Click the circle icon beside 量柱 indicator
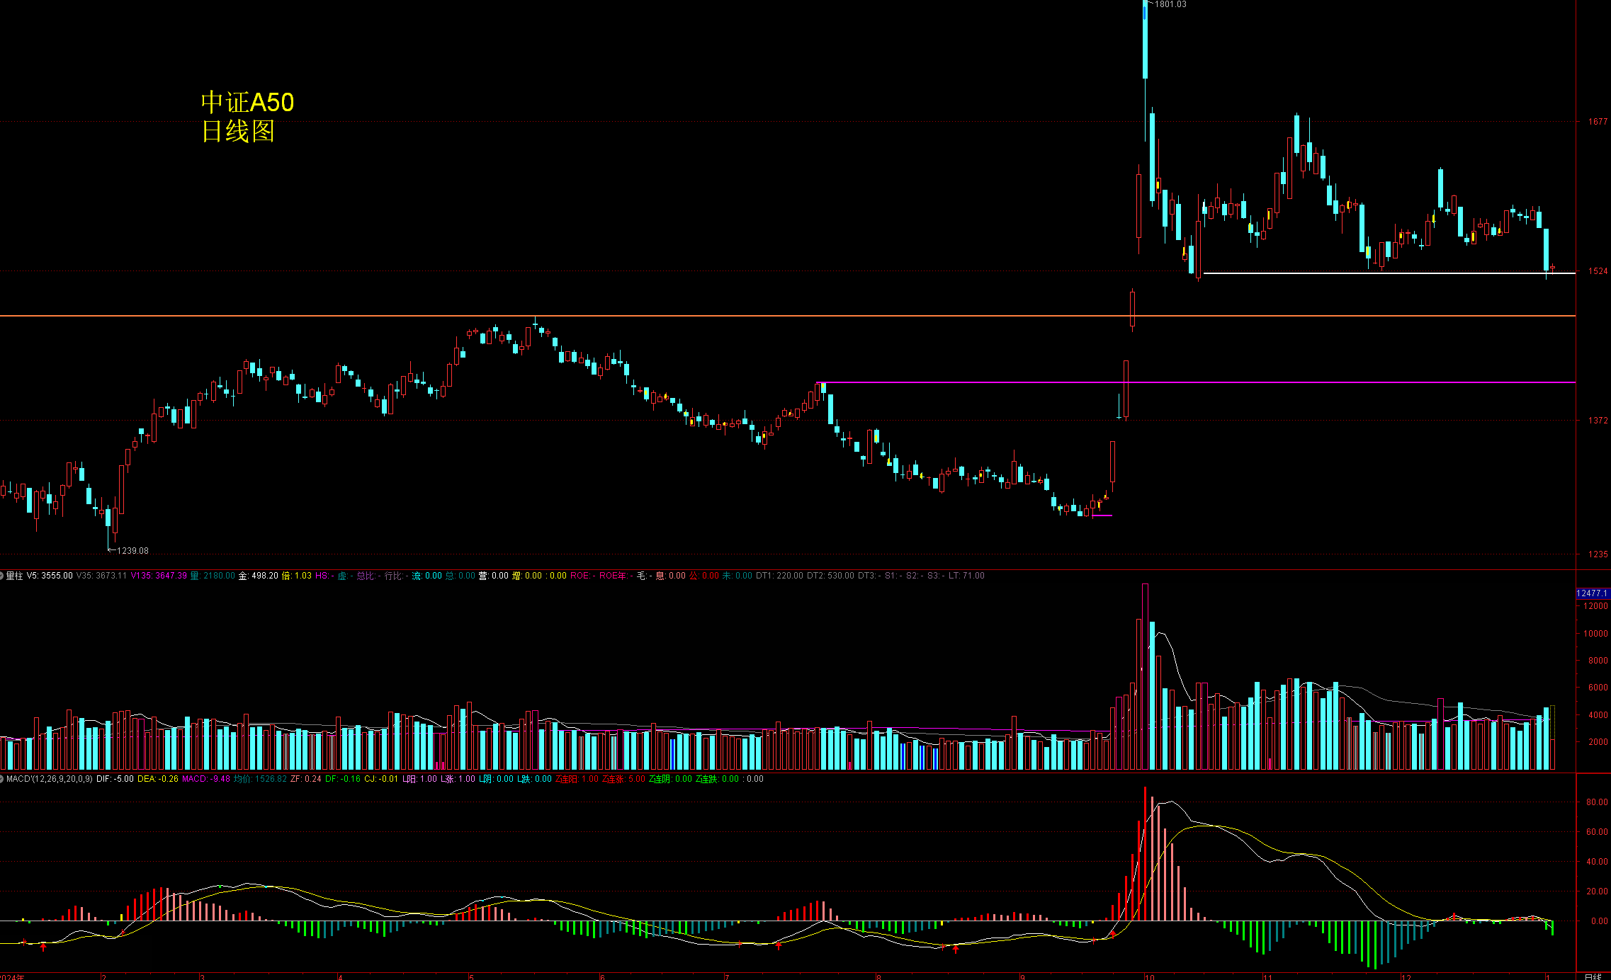 pos(2,576)
